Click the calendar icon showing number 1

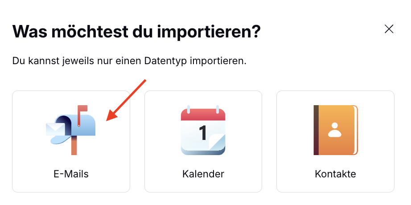203,131
